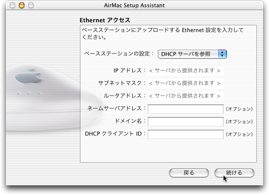Click the DHCP クライアント ID input field
The width and height of the screenshot is (269, 195).
point(186,134)
